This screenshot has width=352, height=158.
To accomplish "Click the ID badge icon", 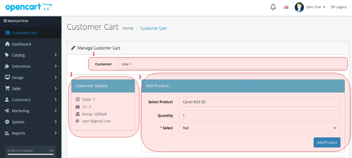I will point(77,107).
